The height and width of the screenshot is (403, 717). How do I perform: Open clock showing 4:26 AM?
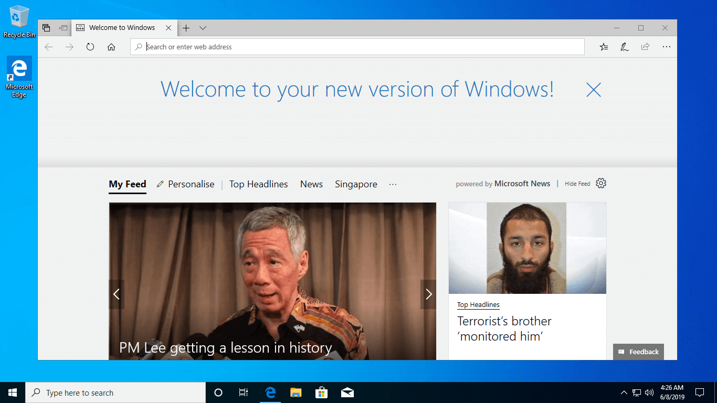click(672, 393)
